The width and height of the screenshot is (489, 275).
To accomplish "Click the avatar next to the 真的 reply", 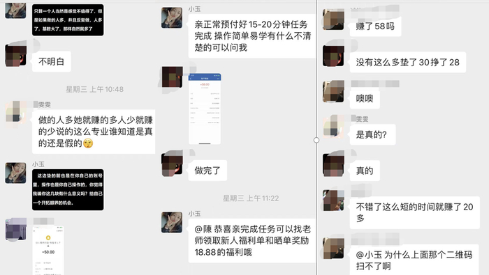I will coord(333,166).
